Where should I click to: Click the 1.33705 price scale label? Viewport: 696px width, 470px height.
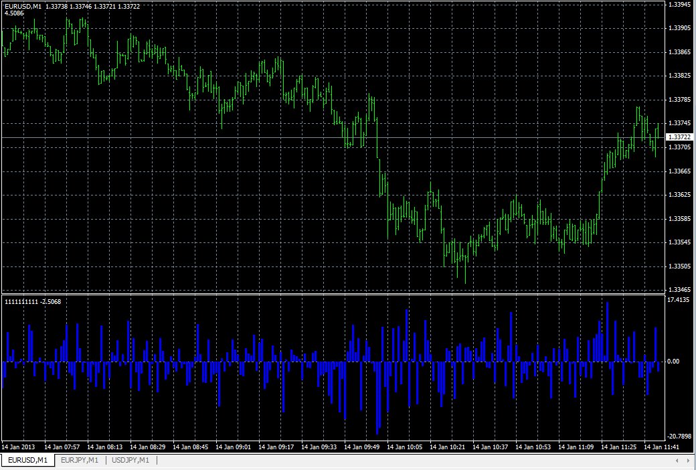pos(679,147)
